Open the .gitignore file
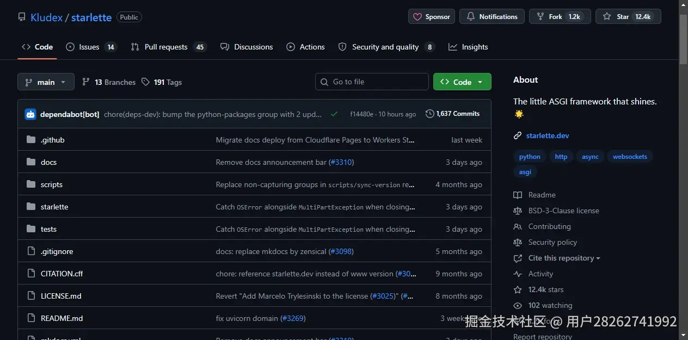 pos(57,251)
